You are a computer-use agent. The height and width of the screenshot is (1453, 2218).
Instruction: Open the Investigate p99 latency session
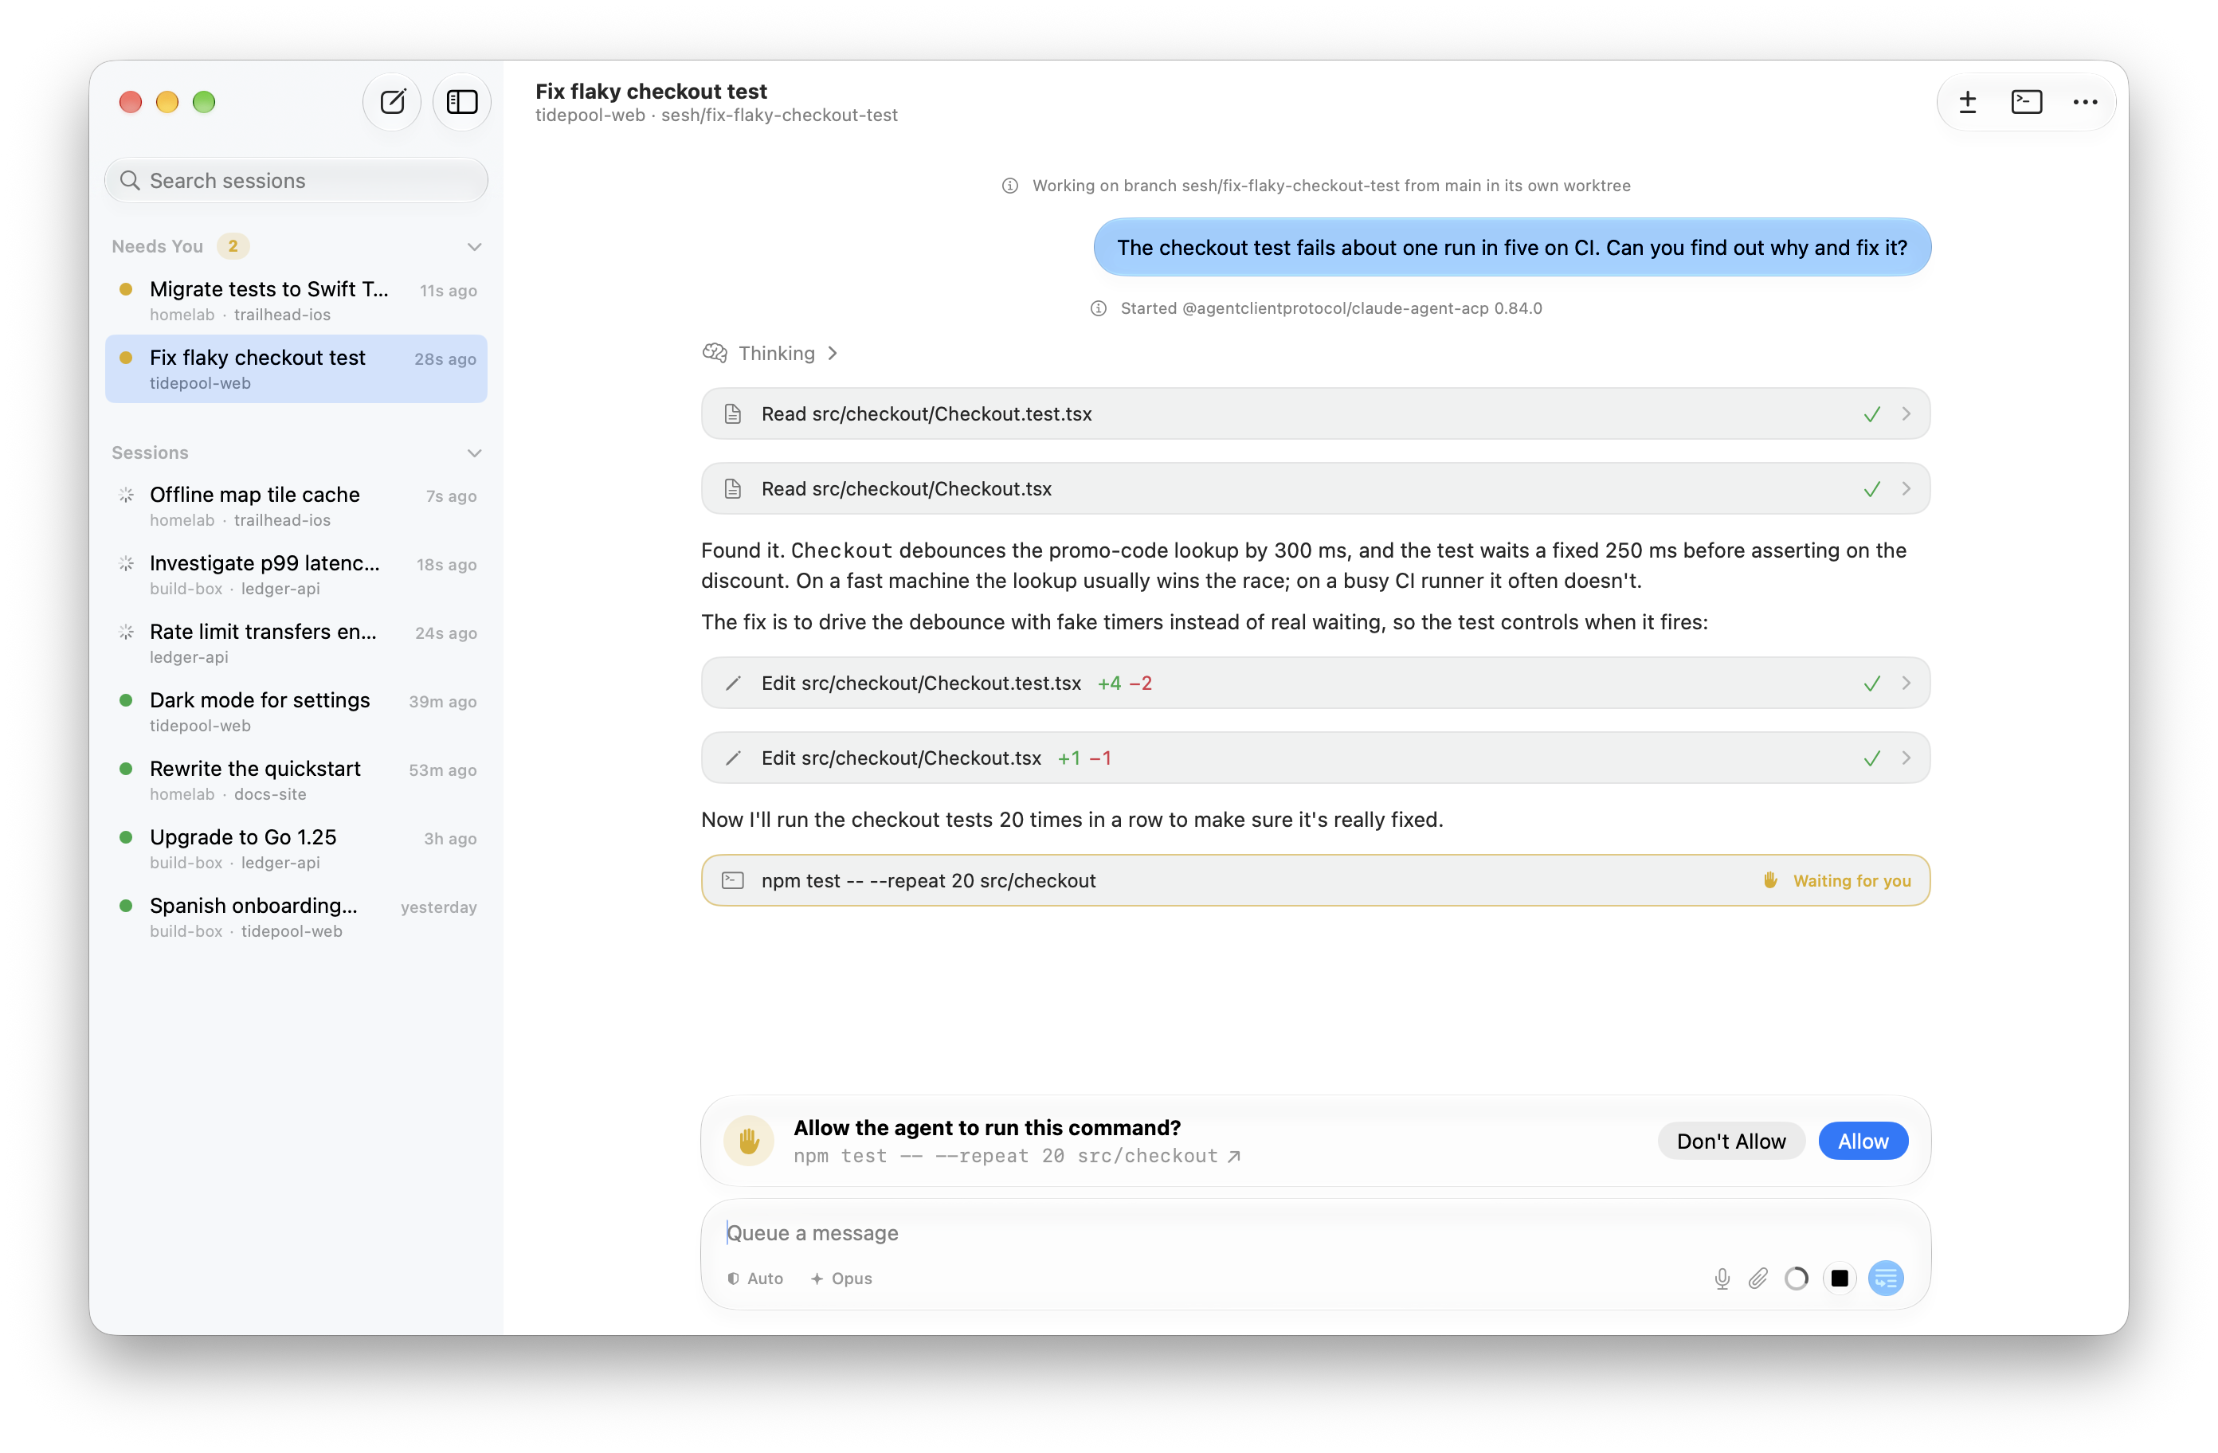pos(296,574)
